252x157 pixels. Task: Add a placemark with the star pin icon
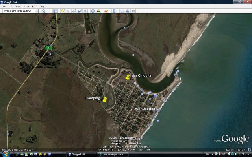63,11
